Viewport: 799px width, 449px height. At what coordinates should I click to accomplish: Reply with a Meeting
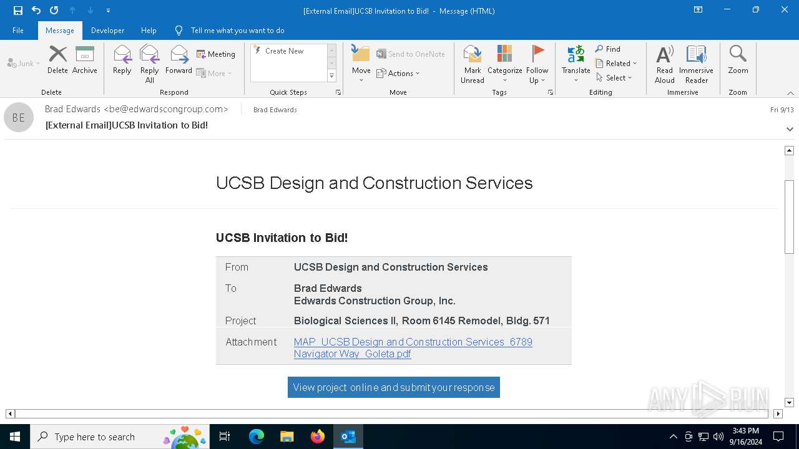coord(216,54)
